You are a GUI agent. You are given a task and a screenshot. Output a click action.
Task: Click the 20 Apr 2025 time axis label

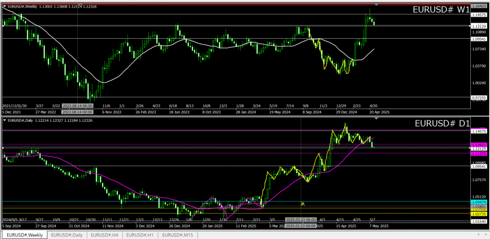379,112
